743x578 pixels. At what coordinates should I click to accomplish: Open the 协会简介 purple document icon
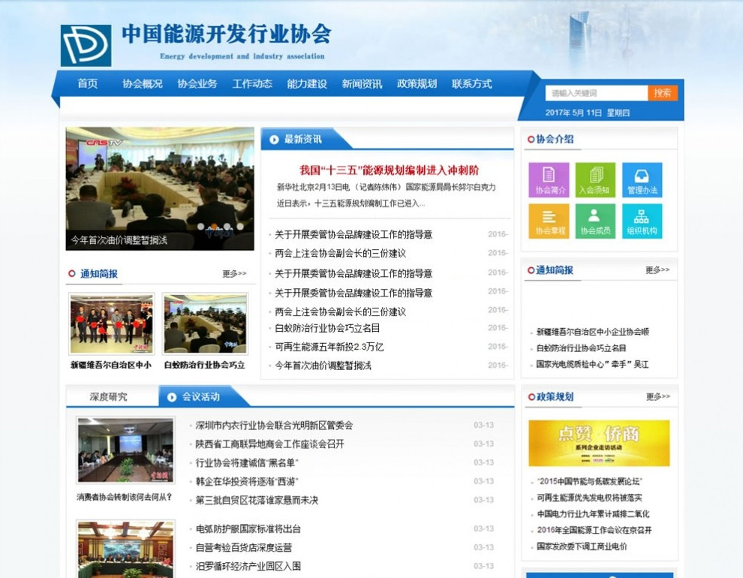(549, 179)
